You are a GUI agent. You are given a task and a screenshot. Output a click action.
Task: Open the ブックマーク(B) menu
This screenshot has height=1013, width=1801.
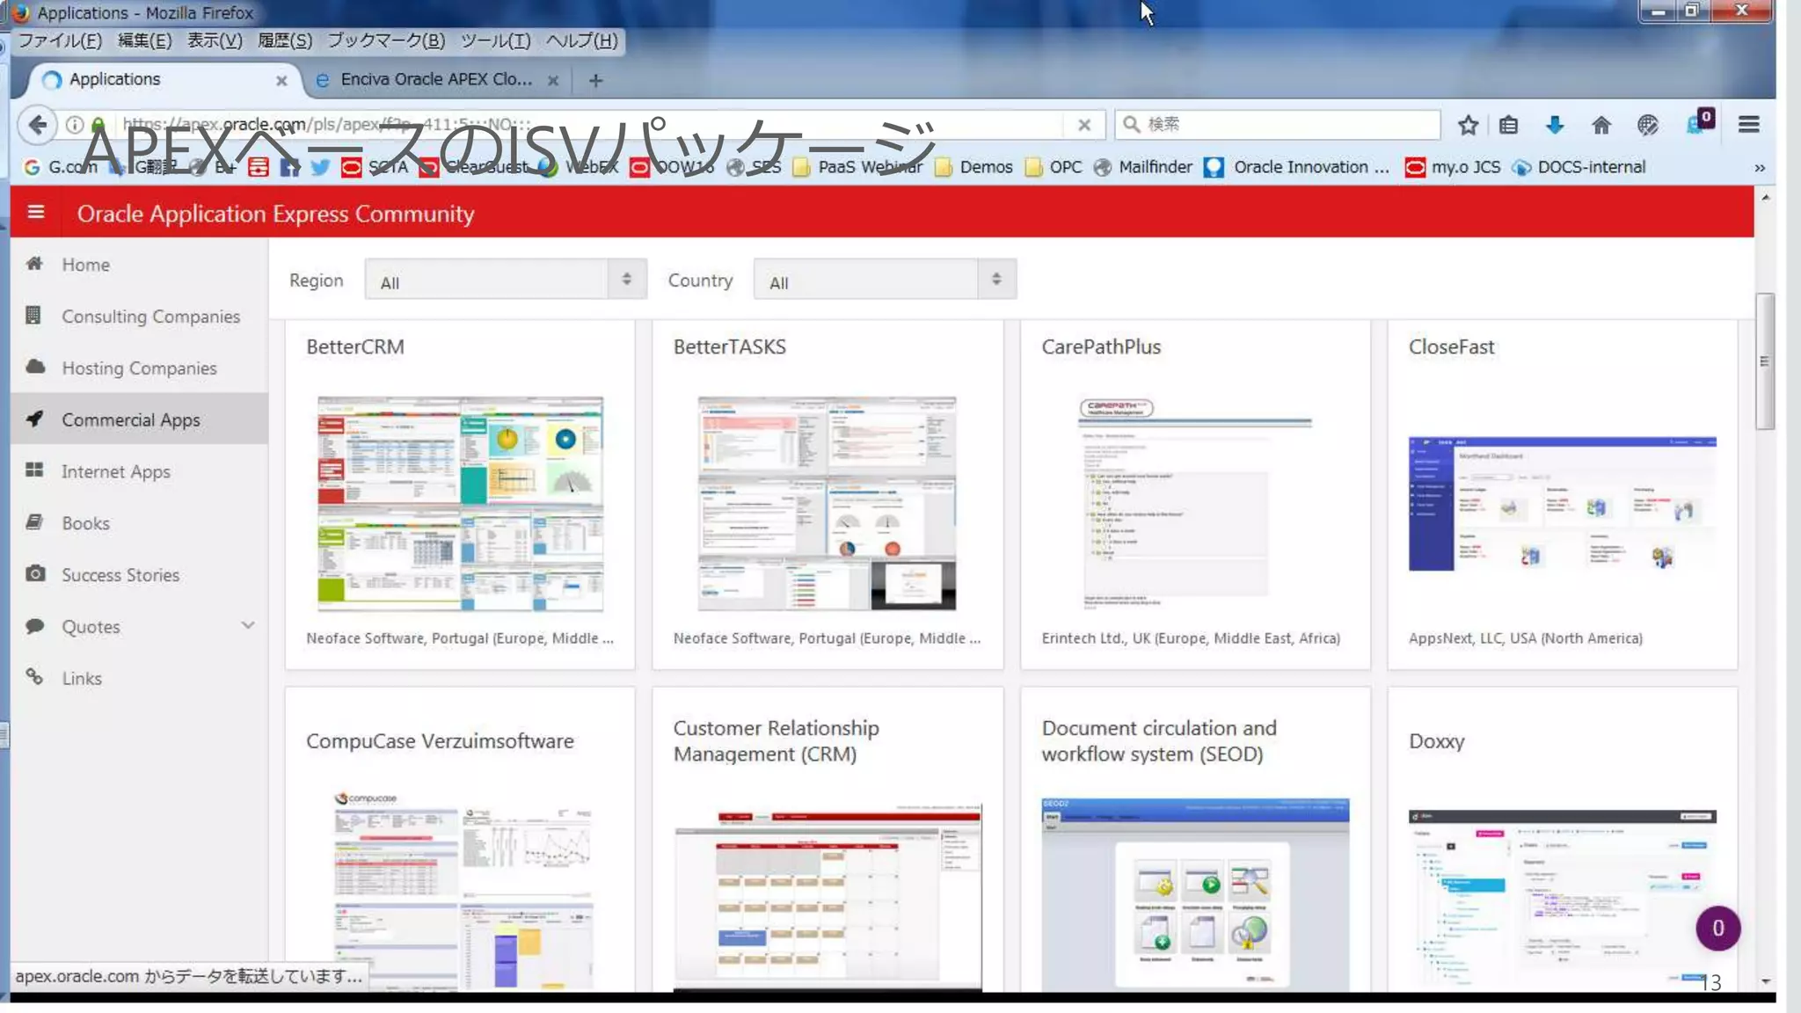(x=386, y=40)
